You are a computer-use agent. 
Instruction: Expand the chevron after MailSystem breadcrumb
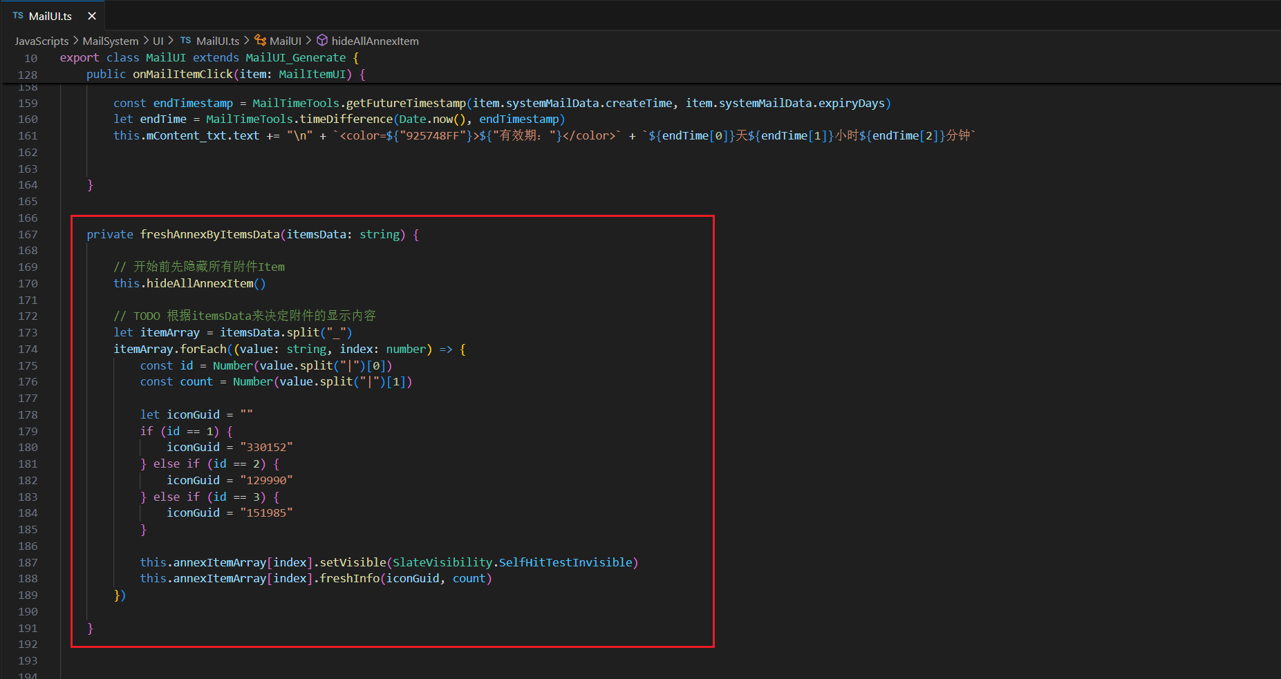click(x=146, y=41)
